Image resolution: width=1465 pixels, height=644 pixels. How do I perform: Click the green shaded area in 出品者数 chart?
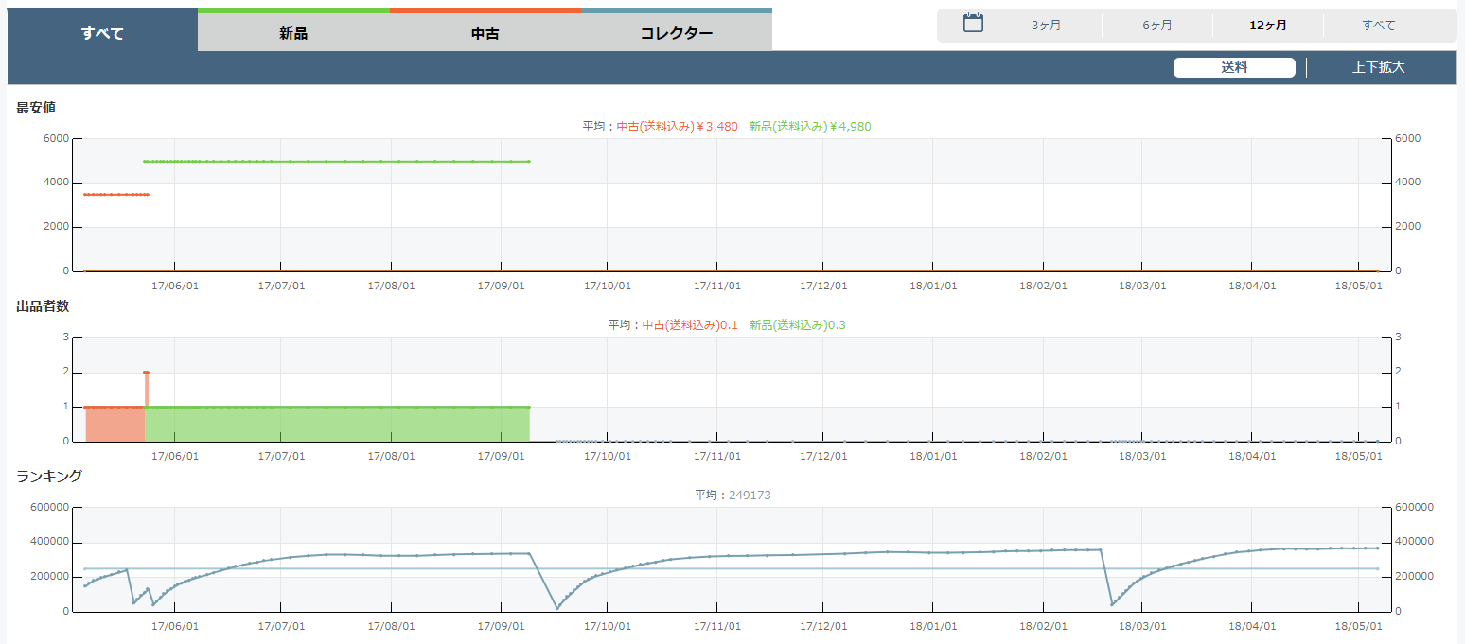click(x=331, y=425)
